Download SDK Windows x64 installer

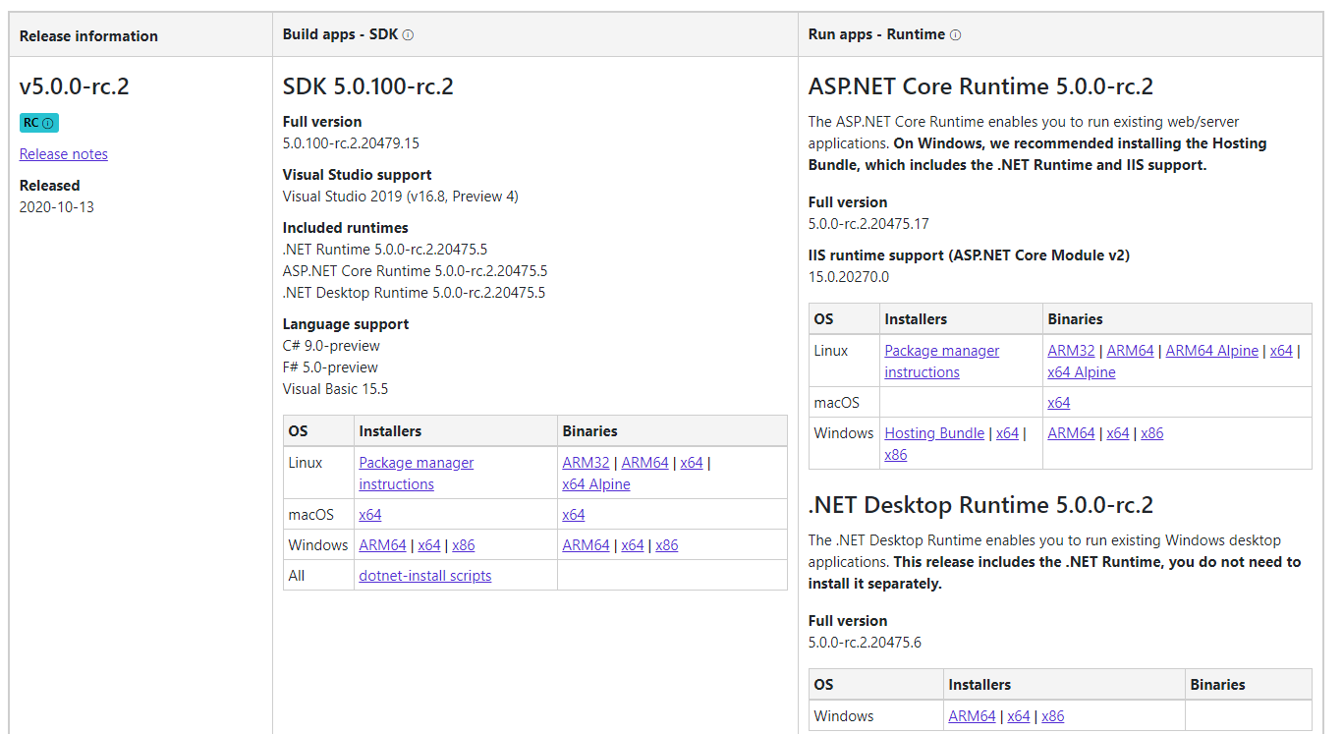(x=429, y=544)
